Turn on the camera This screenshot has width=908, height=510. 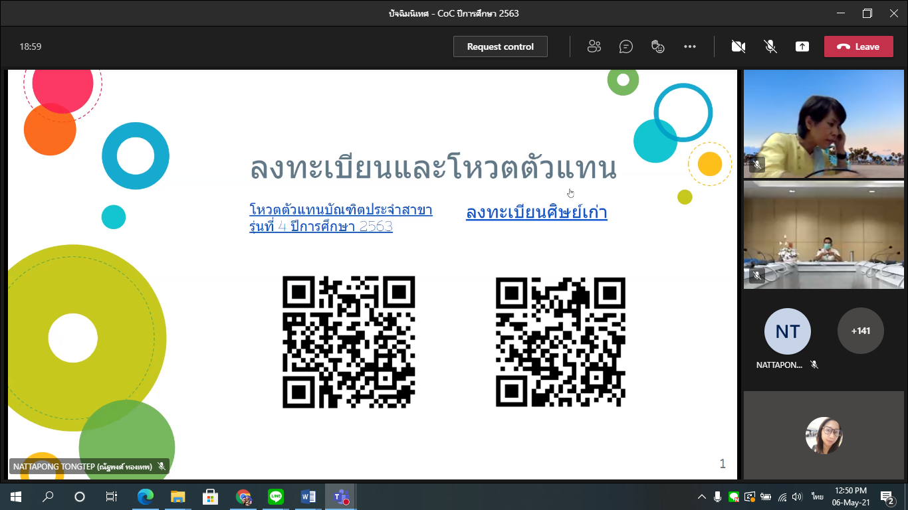coord(738,46)
